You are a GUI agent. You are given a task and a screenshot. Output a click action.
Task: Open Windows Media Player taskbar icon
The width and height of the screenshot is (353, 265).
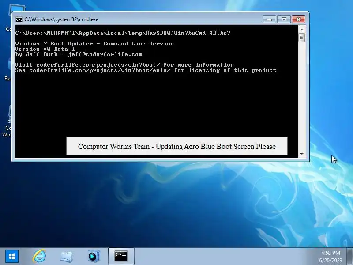(94, 256)
